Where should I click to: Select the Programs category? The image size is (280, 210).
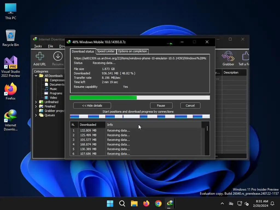click(53, 93)
